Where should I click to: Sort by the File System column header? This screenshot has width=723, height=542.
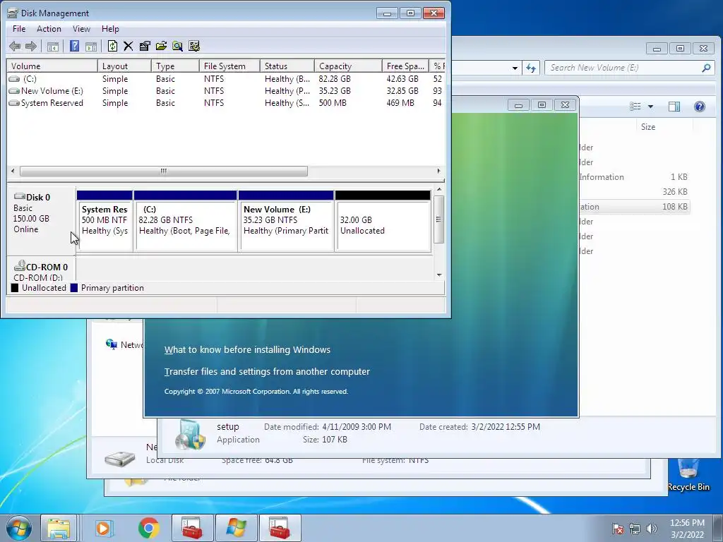229,66
